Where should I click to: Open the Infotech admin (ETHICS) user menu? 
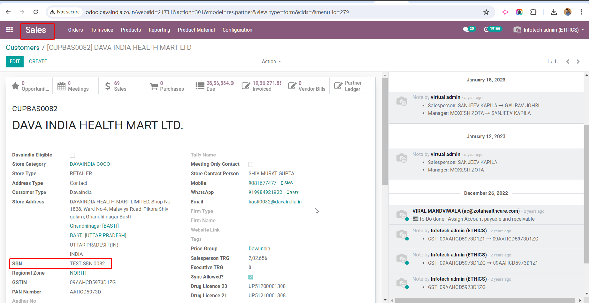[549, 30]
